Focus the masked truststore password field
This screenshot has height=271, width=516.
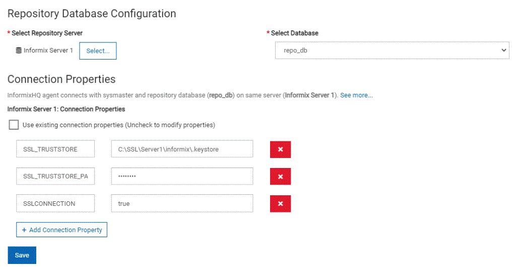182,176
